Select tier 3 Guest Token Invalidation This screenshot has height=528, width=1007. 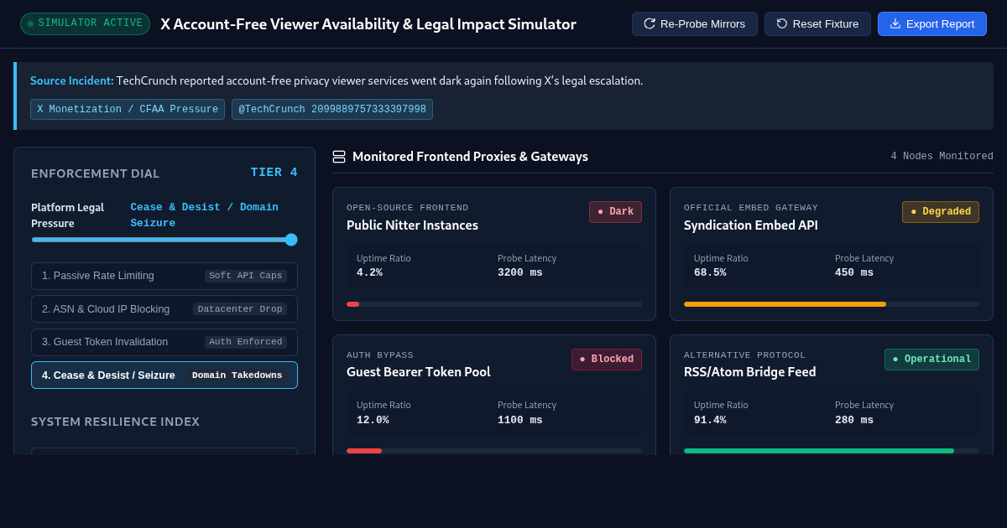point(164,342)
